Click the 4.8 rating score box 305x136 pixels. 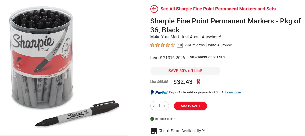[180, 45]
